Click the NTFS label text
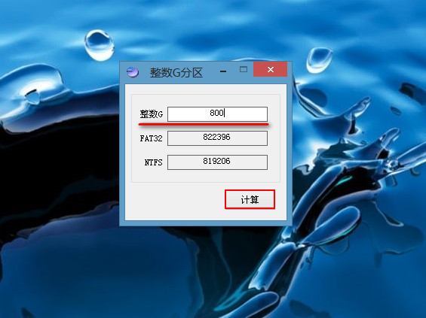 [x=153, y=162]
